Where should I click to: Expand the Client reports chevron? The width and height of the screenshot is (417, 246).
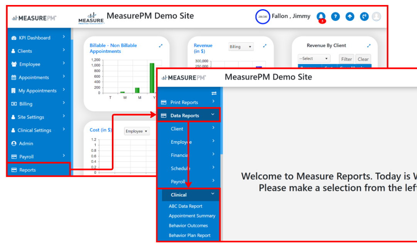click(213, 128)
